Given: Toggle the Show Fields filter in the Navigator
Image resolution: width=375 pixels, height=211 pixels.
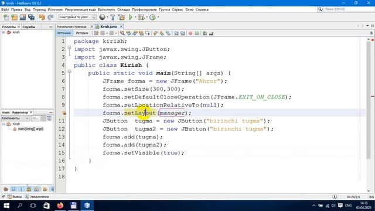Looking at the screenshot, I should 13,189.
